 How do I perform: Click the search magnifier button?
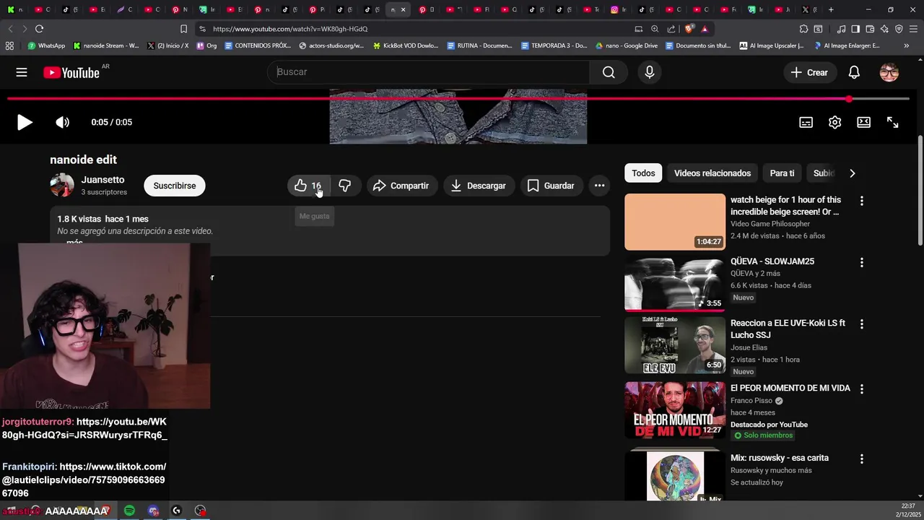pyautogui.click(x=609, y=72)
